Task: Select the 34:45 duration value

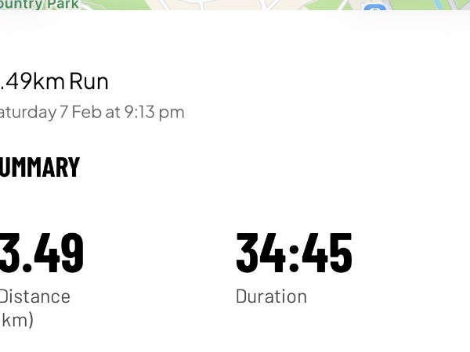Action: tap(294, 252)
